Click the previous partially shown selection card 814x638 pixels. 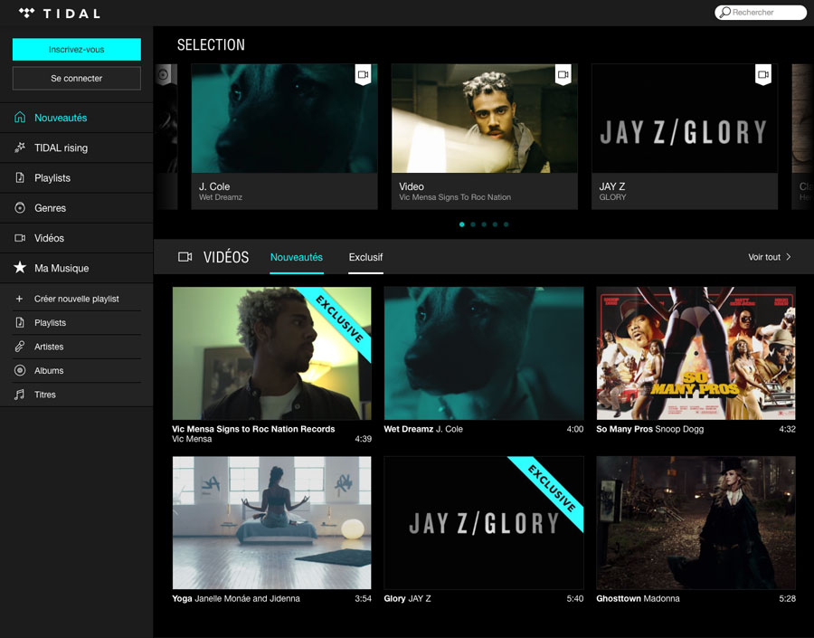click(166, 137)
